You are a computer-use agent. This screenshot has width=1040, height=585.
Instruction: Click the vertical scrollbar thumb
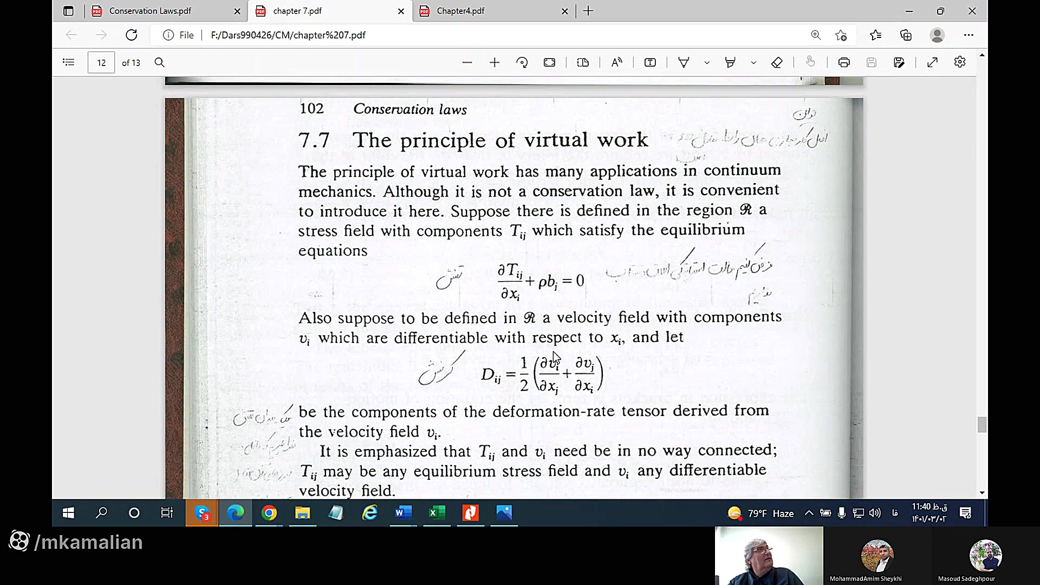981,425
